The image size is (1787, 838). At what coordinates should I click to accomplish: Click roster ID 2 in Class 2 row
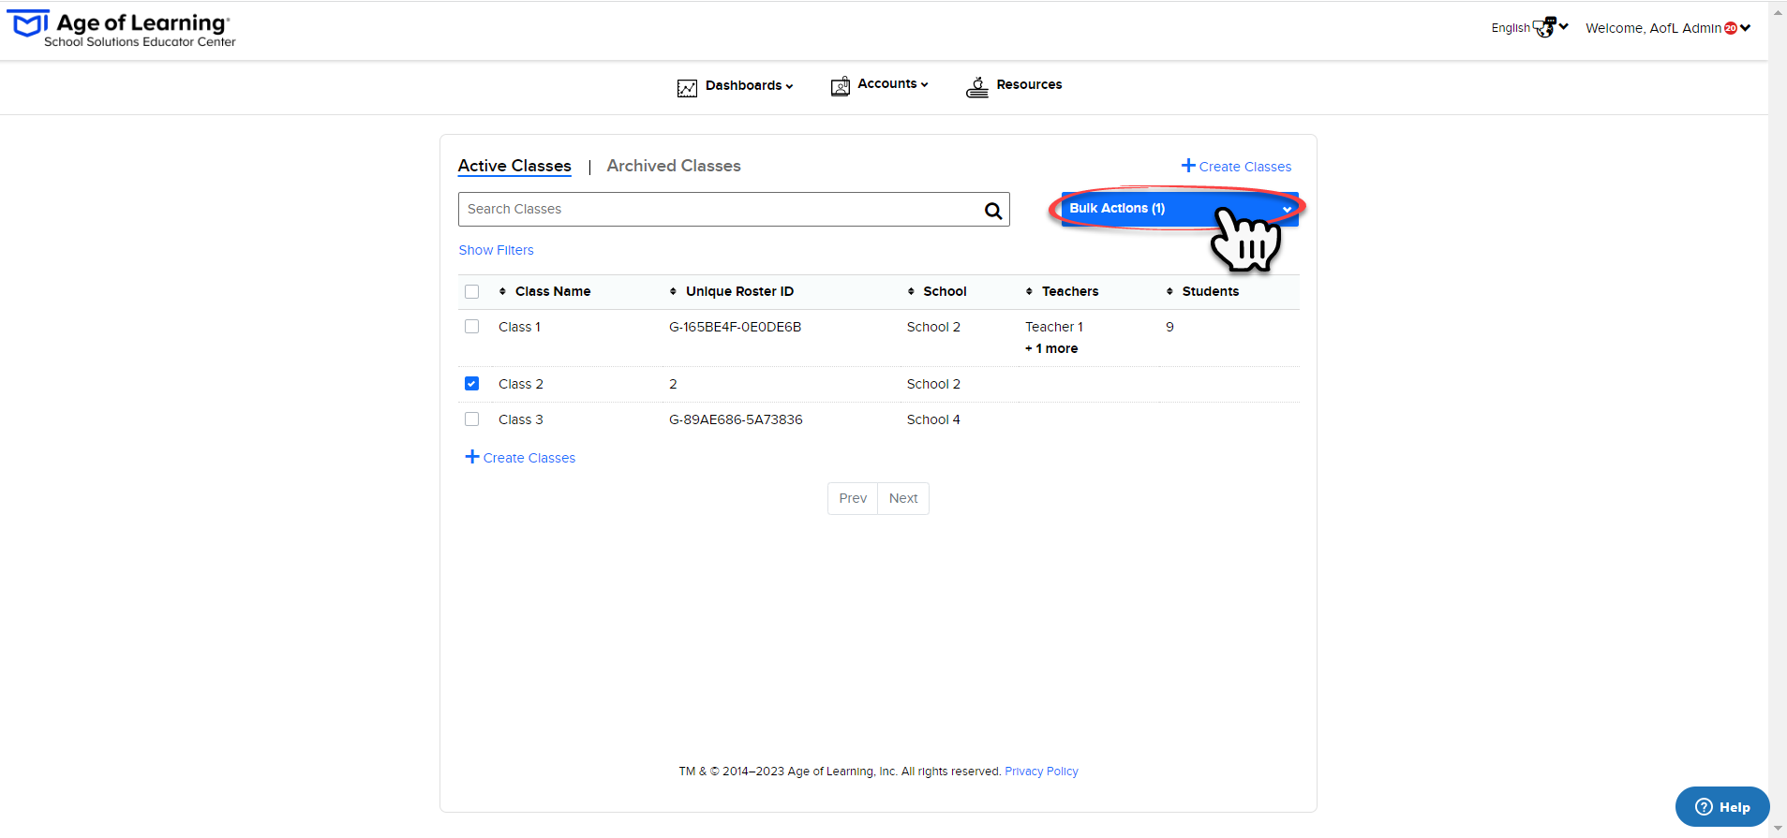pyautogui.click(x=673, y=384)
